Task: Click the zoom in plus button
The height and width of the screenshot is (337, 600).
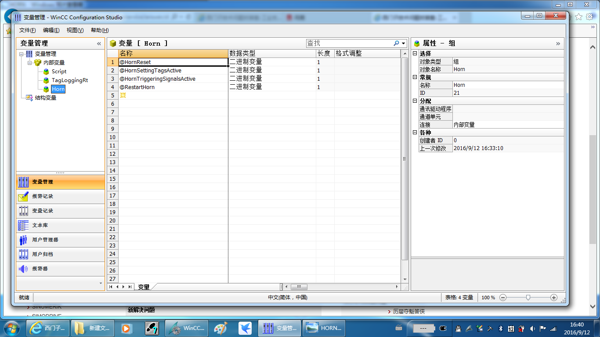Action: coord(554,298)
